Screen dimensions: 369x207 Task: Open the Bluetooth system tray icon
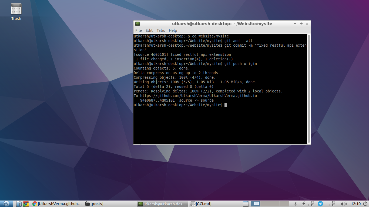[x=295, y=204]
